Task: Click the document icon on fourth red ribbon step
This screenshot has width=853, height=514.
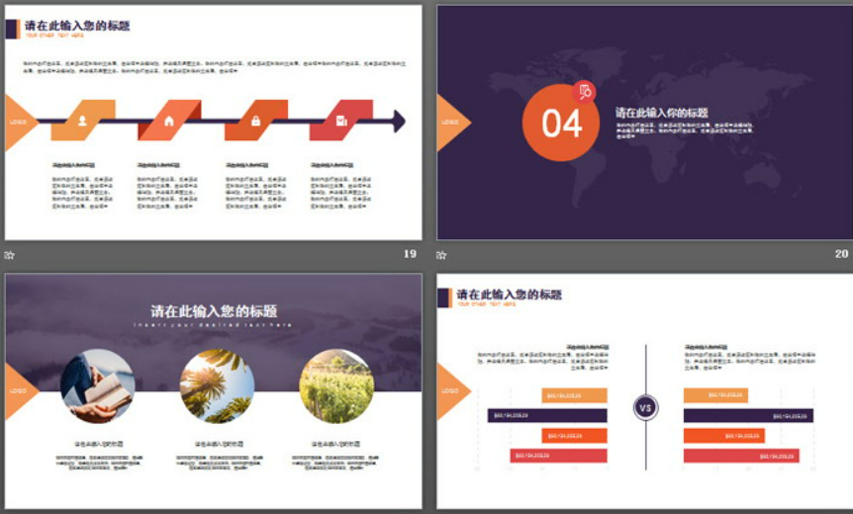Action: [341, 121]
